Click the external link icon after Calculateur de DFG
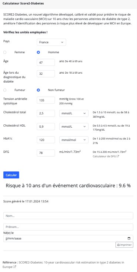This screenshot has height=272, width=137. coord(118,156)
